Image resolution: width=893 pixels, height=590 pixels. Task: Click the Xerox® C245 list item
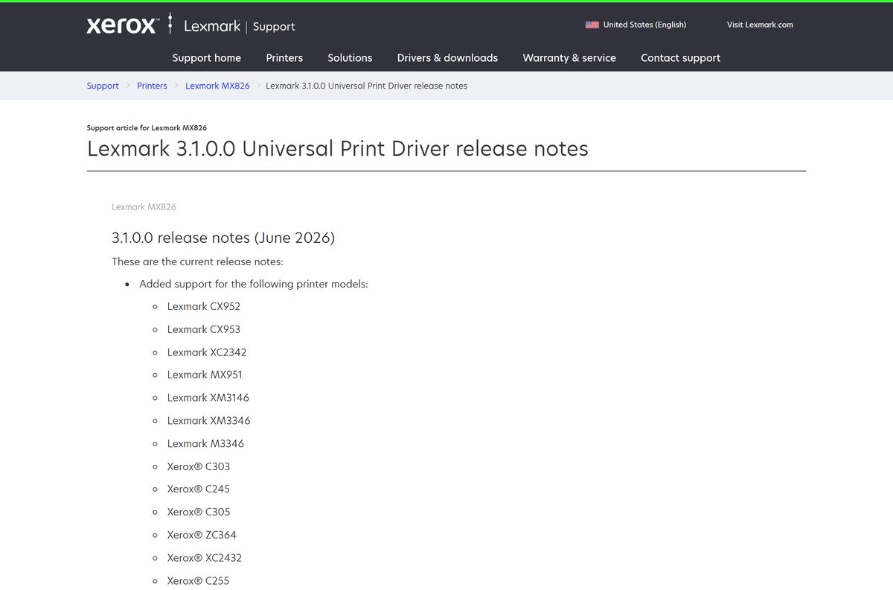(199, 489)
